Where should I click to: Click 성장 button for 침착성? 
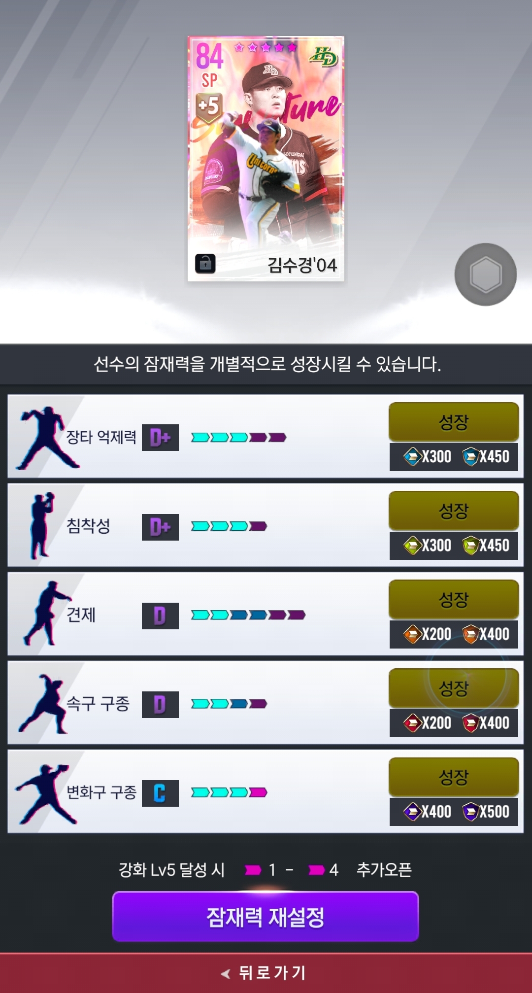click(x=454, y=511)
